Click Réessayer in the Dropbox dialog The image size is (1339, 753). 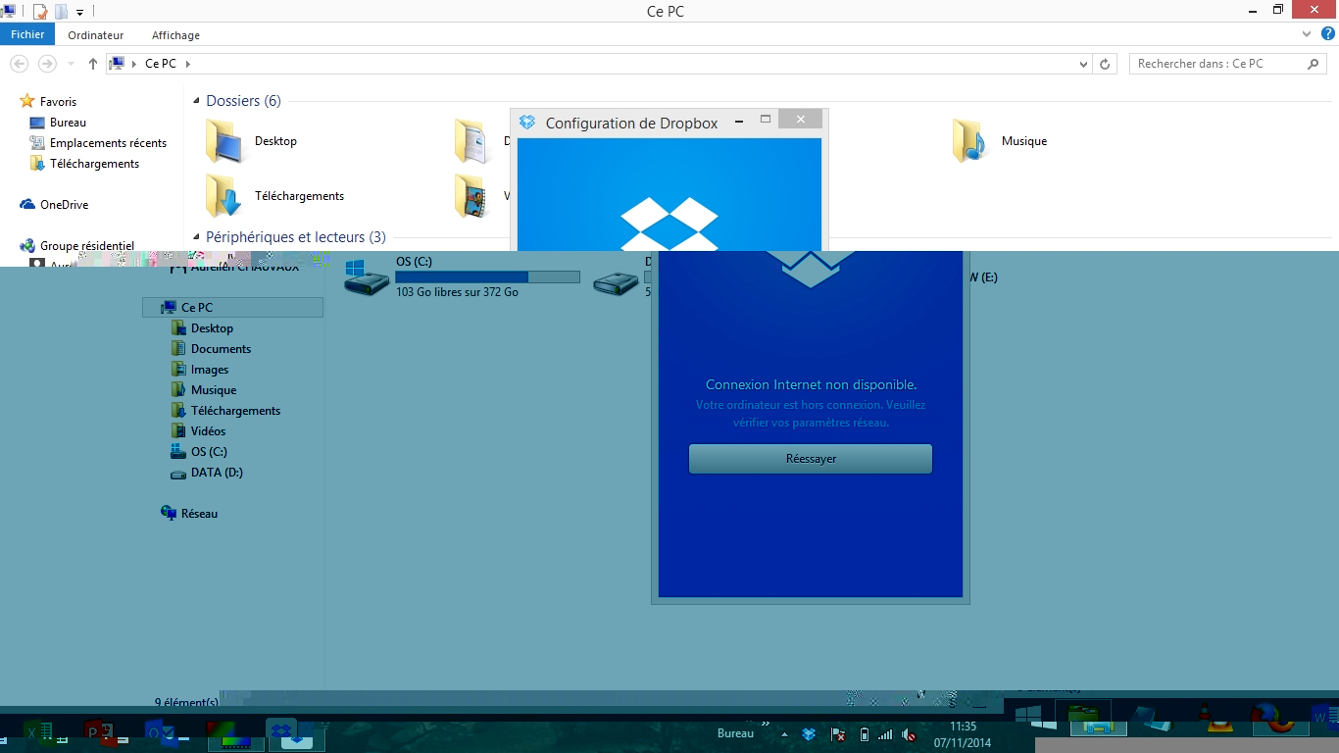(x=811, y=459)
